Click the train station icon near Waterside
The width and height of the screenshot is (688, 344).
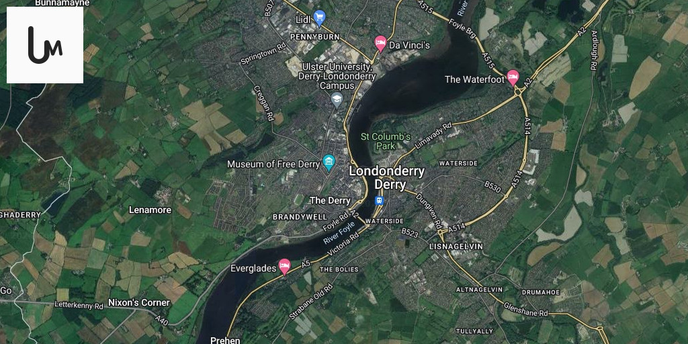point(379,200)
